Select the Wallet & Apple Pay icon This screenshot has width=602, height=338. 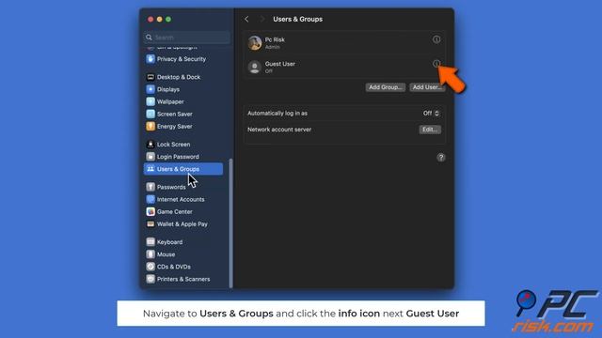point(150,223)
